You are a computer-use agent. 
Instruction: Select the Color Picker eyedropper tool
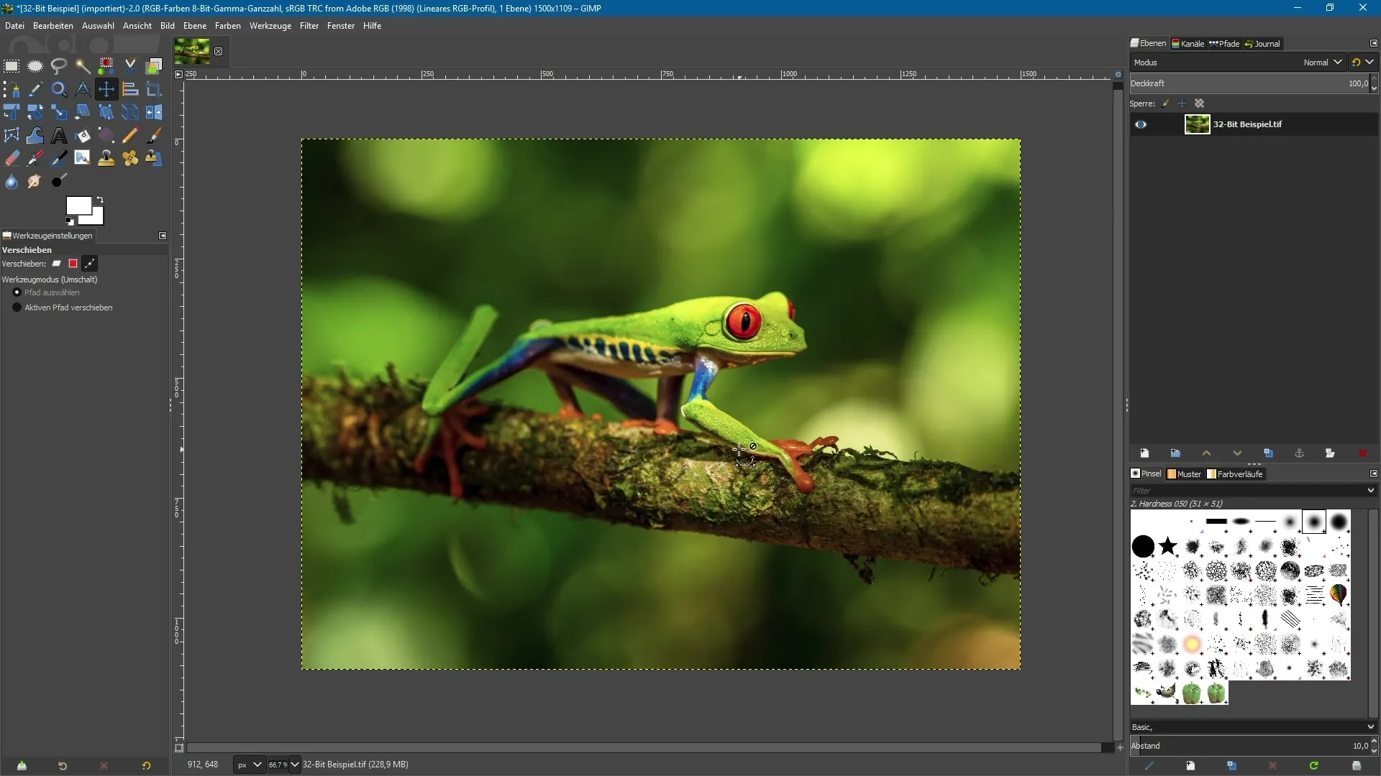[x=35, y=89]
